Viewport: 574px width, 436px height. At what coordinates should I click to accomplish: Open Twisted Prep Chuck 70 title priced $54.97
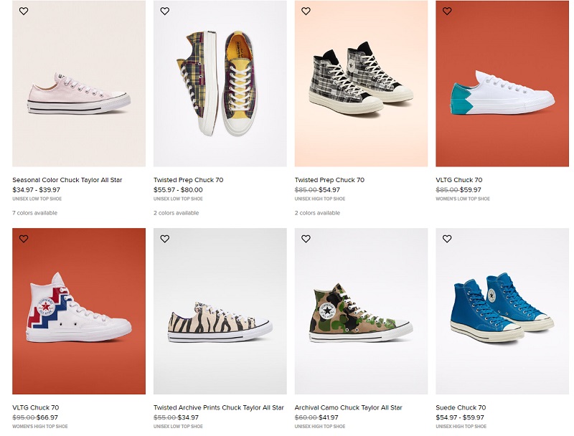coord(329,180)
